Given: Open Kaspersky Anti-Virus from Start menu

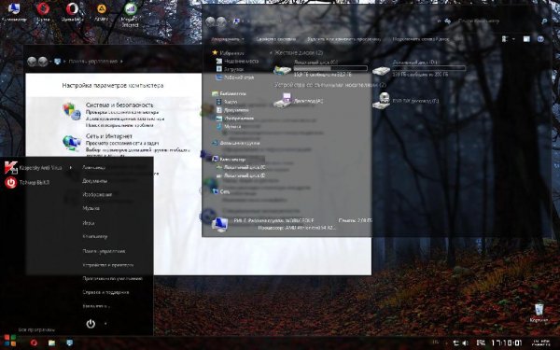Looking at the screenshot, I should point(34,167).
